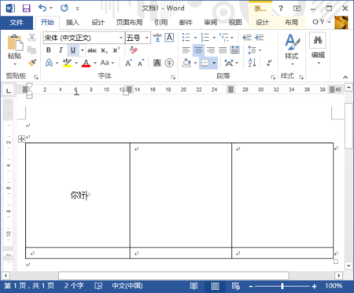This screenshot has width=354, height=293.
Task: Toggle Bold formatting
Action: click(x=49, y=50)
